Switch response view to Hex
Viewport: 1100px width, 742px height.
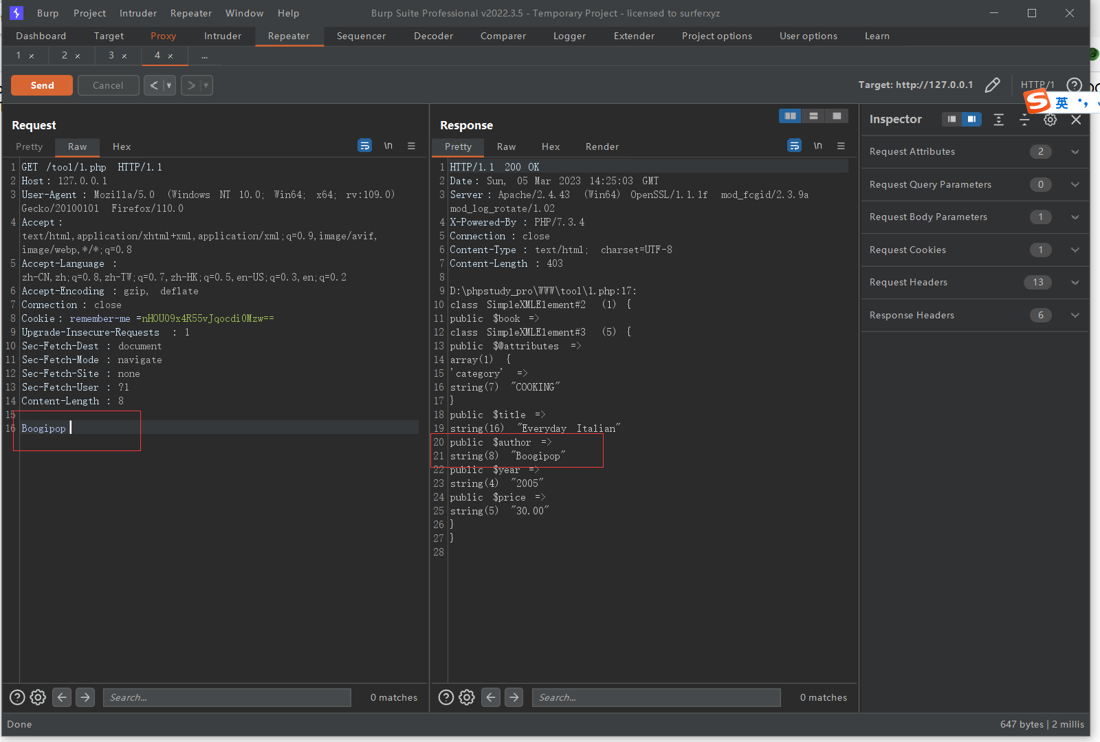click(551, 146)
